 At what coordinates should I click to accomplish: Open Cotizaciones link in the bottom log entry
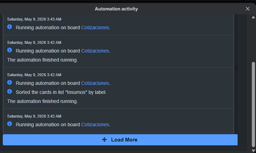pos(95,124)
